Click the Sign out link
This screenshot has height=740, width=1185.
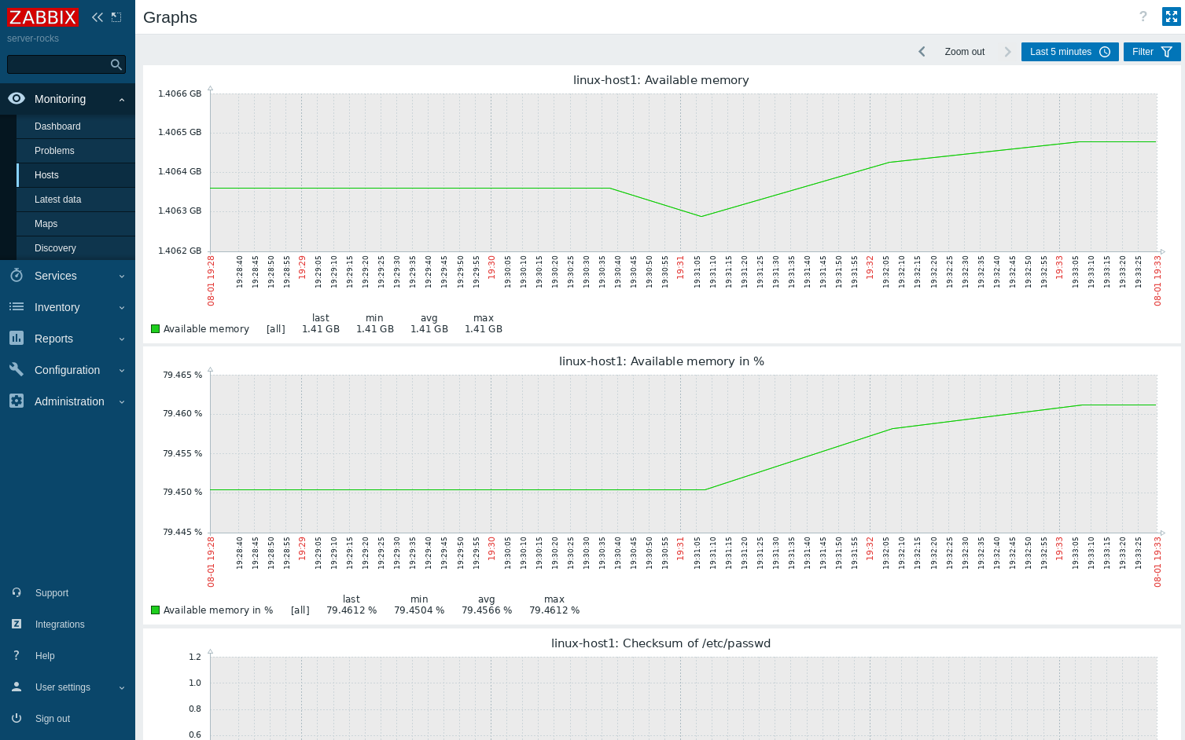point(53,719)
